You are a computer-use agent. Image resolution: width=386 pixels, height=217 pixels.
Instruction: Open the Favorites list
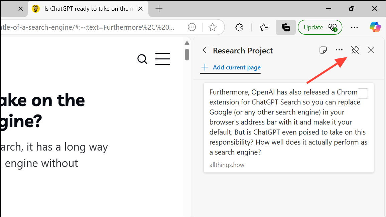pos(264,27)
